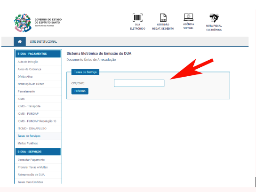Open ITCMD - DUA AVULSO link

pos(32,128)
